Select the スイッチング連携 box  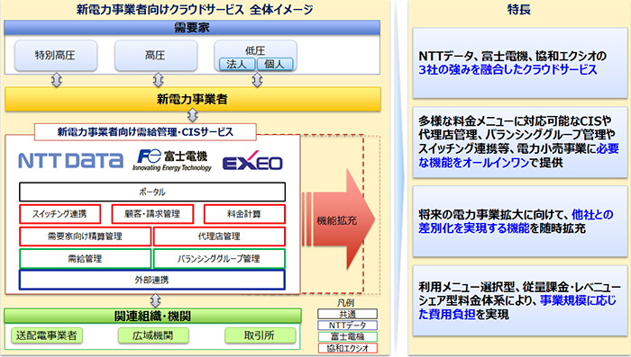coord(59,214)
